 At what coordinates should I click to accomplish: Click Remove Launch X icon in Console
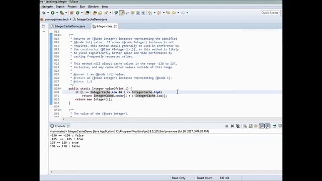pos(232,126)
